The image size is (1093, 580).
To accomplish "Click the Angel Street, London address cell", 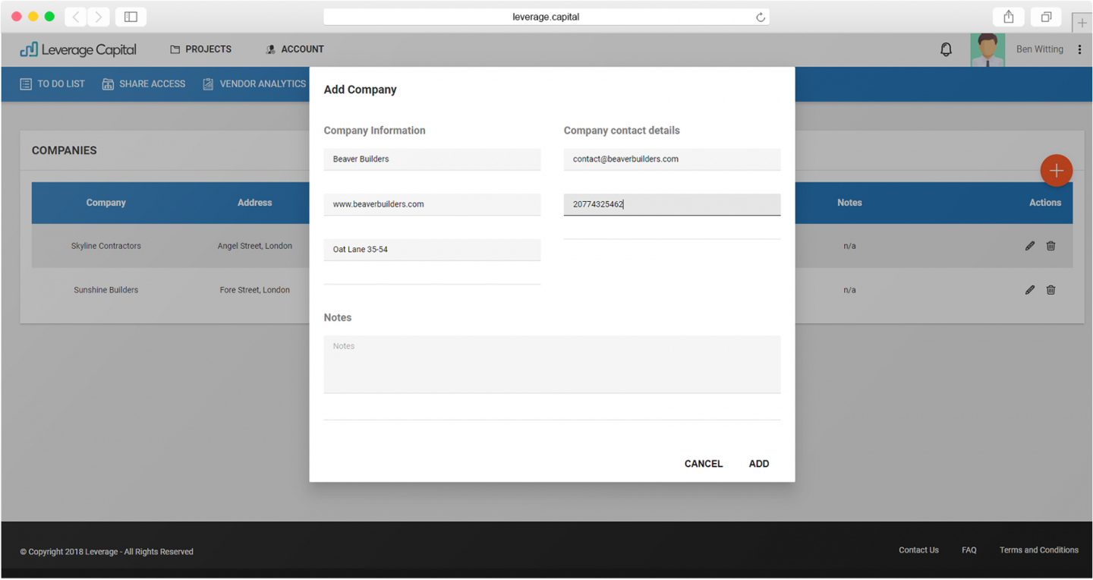I will coord(254,246).
